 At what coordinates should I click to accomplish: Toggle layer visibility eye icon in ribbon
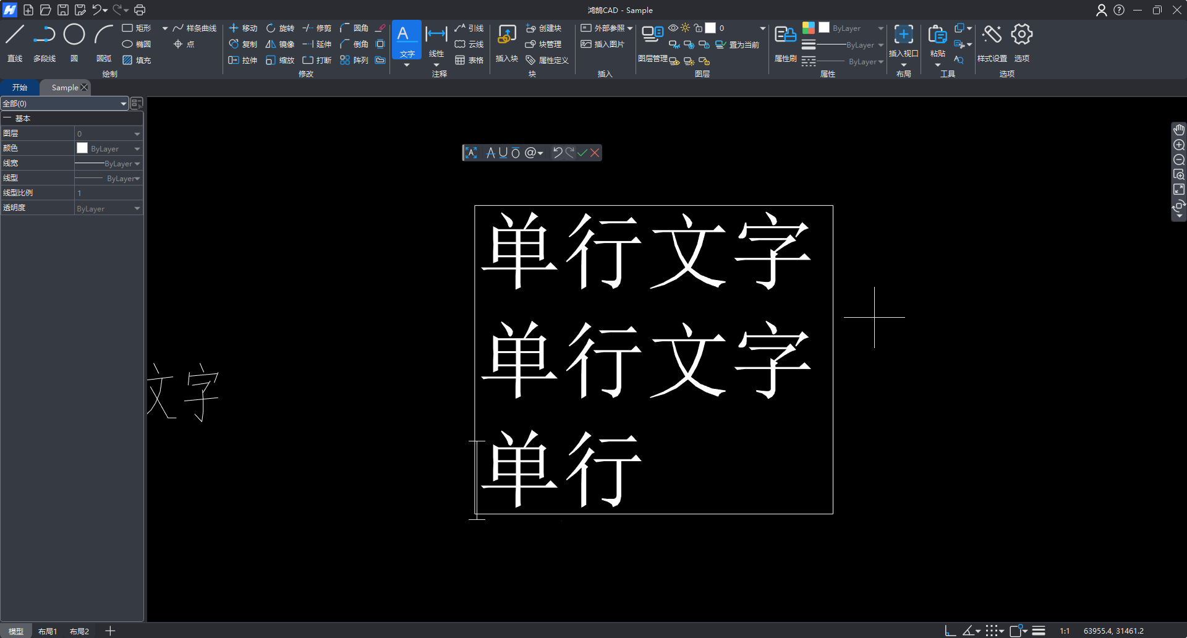click(673, 28)
